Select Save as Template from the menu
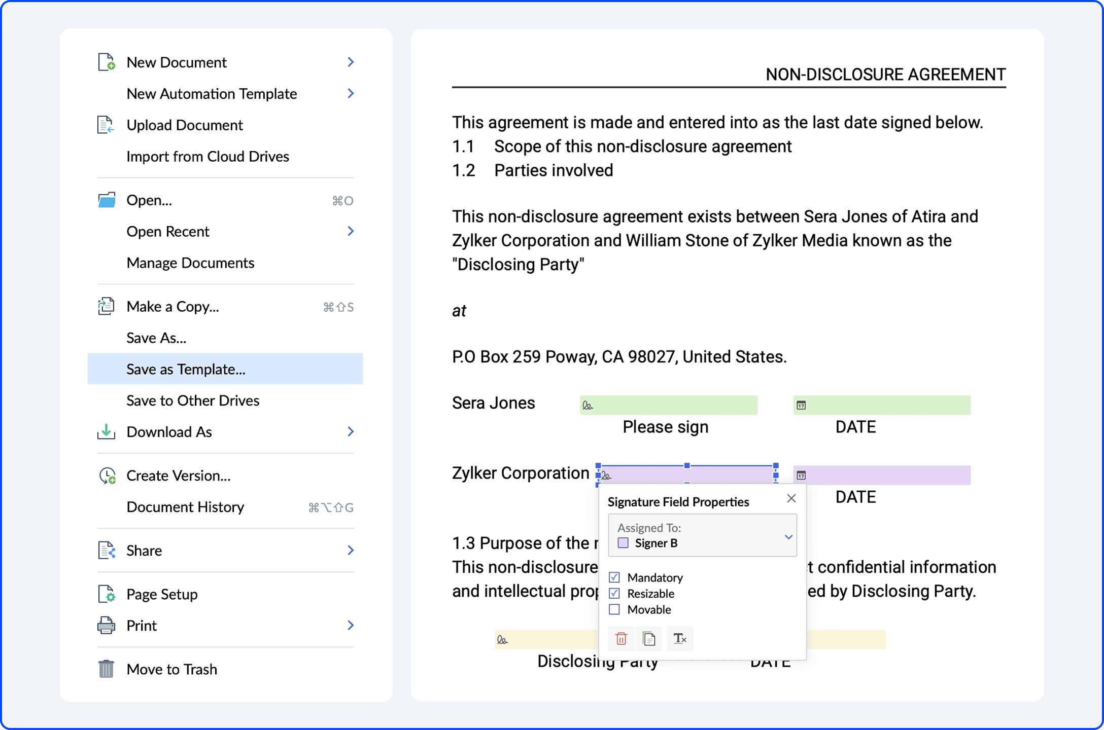This screenshot has height=730, width=1104. [184, 369]
